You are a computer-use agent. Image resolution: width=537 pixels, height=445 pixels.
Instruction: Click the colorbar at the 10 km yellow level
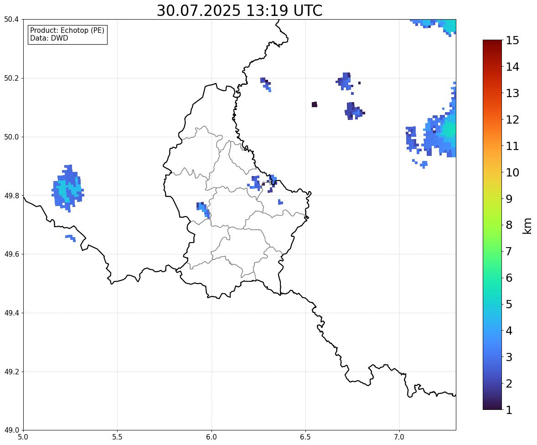click(x=492, y=172)
